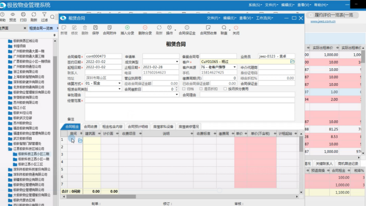
Task: Click pin icon on 说明 column header
Action: click(x=192, y=133)
